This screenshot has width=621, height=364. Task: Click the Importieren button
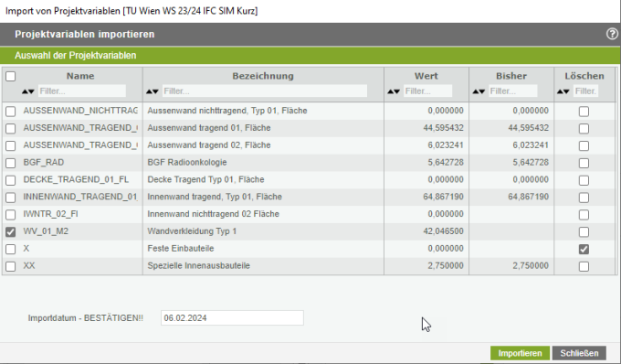(x=520, y=353)
